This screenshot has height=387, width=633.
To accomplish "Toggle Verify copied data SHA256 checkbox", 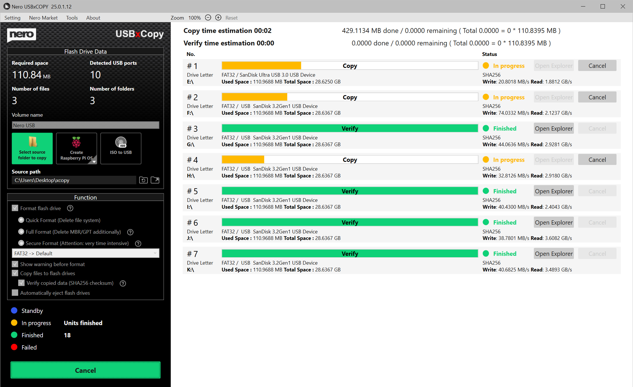I will click(x=21, y=283).
